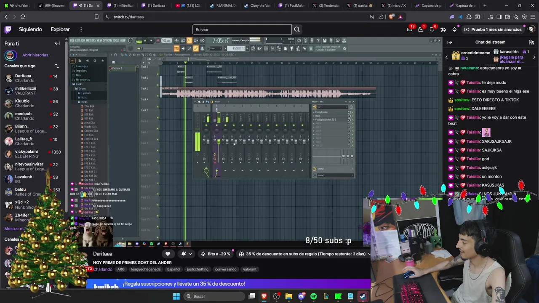Open the Explorar navigation tab
The image size is (539, 303).
pos(60,29)
